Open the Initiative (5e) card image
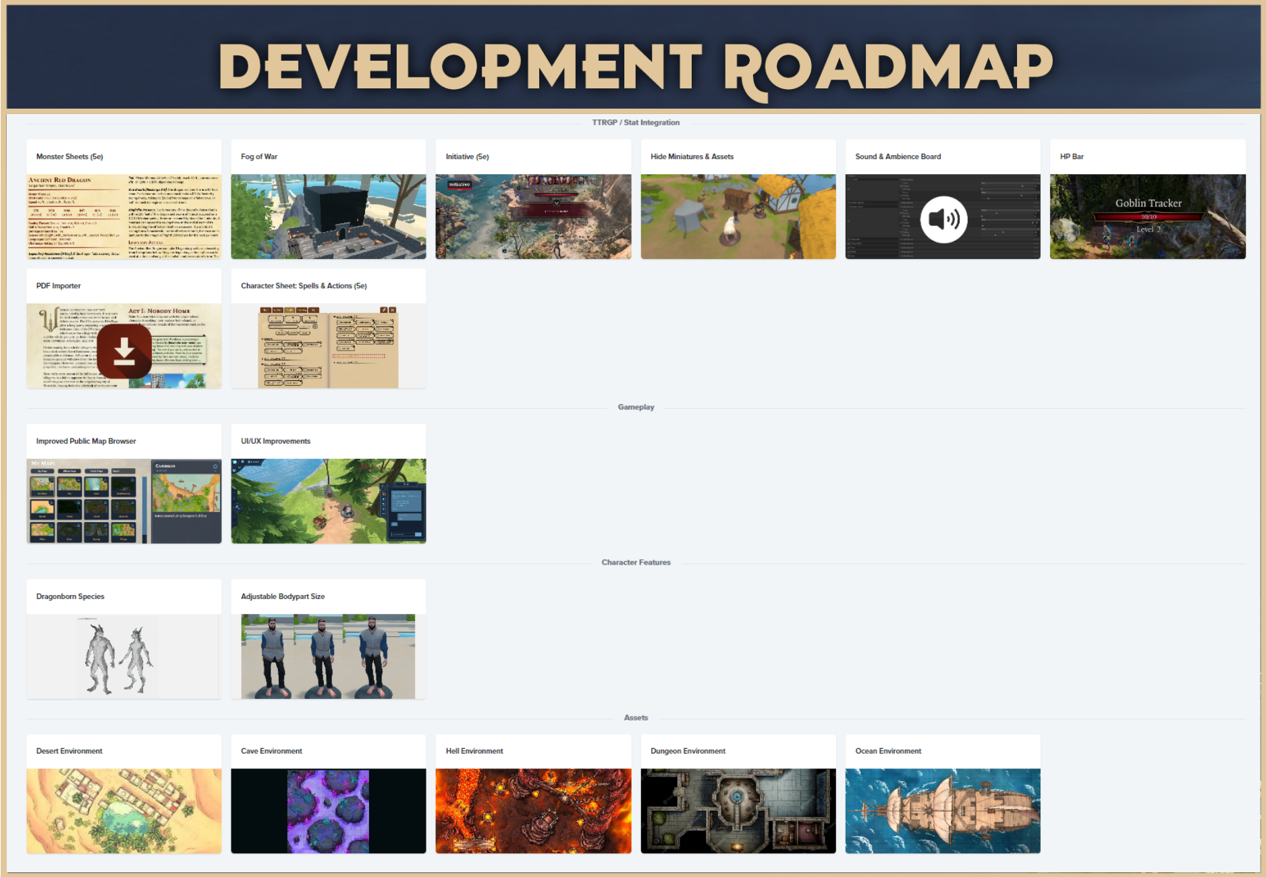This screenshot has height=877, width=1266. coord(533,217)
